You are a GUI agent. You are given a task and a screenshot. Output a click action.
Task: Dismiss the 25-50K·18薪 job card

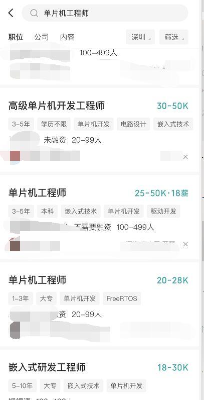pyautogui.click(x=185, y=244)
